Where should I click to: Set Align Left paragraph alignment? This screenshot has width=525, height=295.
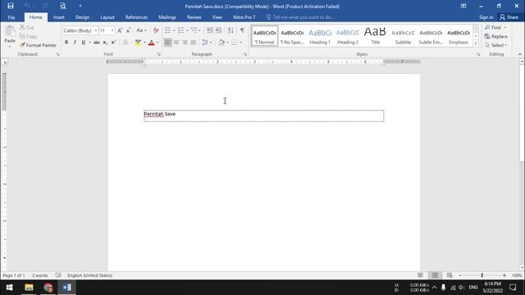point(167,43)
